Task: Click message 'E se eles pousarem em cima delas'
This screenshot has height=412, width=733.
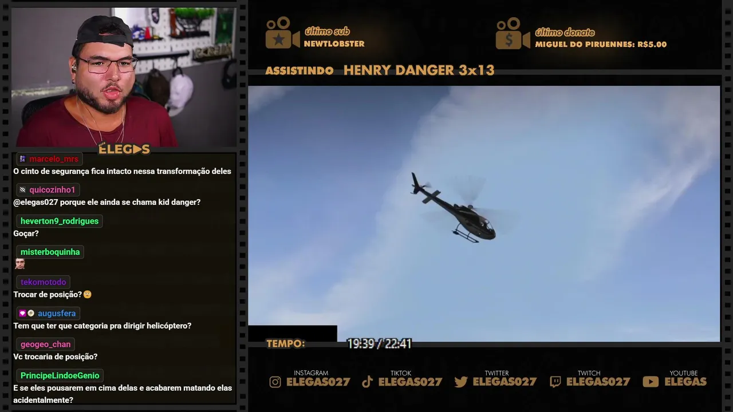Action: 123,394
